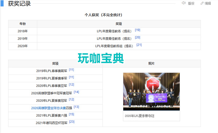Click the 奖项 header in upper table
This screenshot has height=133, width=218.
point(119,24)
